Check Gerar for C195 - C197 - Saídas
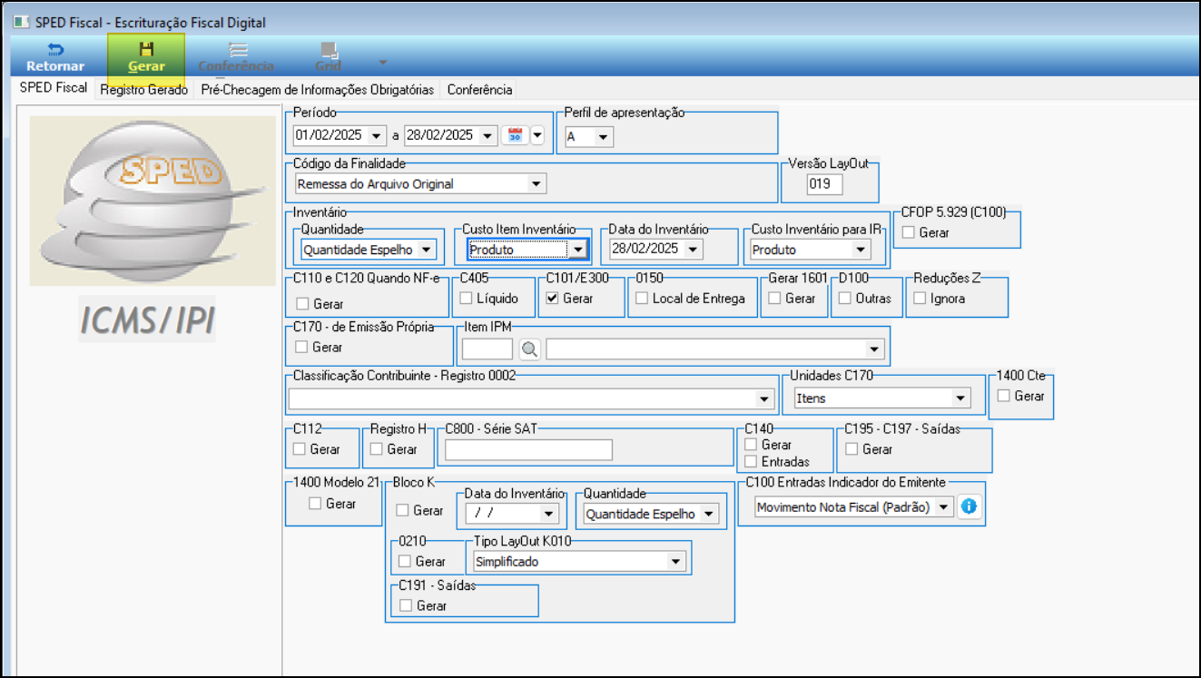The image size is (1201, 678). (852, 448)
